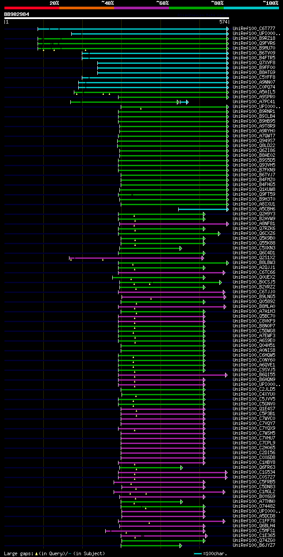Click the orange ~40% legend color segment
283x557 pixels.
tap(87, 8)
